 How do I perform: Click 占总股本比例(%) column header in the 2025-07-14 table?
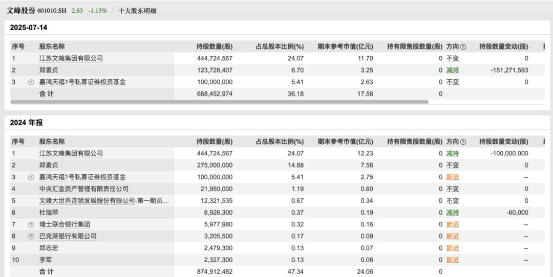coord(280,47)
